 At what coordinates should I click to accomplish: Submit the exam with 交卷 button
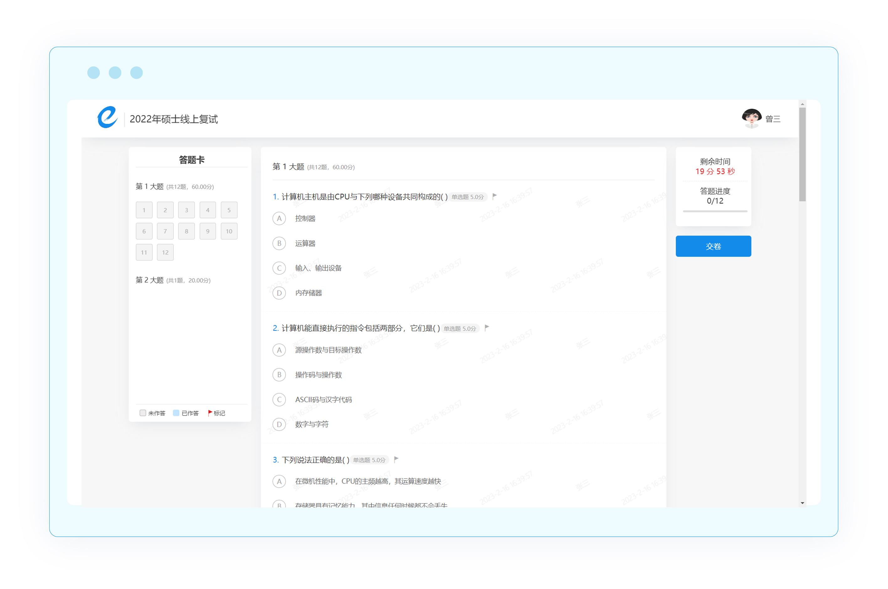point(713,247)
